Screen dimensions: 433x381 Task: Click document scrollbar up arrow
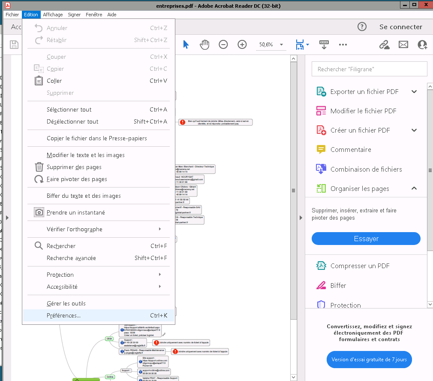point(294,59)
